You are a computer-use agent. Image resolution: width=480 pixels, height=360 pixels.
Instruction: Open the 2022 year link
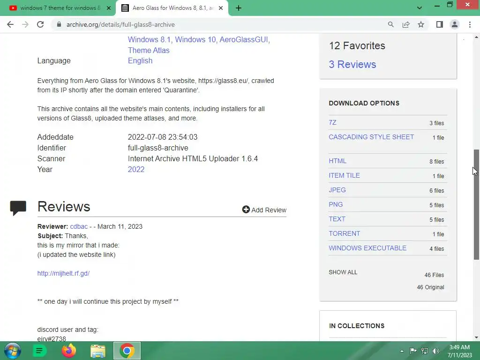click(x=136, y=169)
